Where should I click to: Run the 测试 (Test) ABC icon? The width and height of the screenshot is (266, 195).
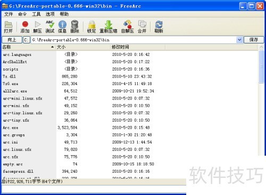coord(50,27)
